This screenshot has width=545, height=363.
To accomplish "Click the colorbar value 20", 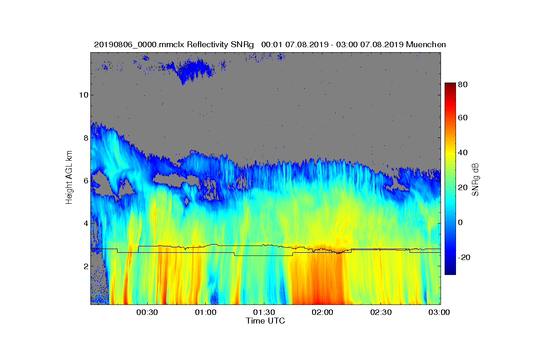I will [463, 187].
